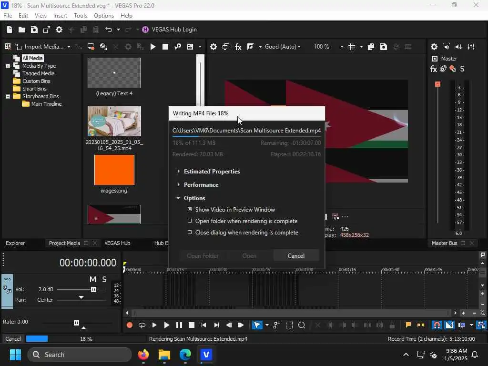Toggle Loop Playback in transport bar
This screenshot has height=366, width=488.
click(142, 325)
